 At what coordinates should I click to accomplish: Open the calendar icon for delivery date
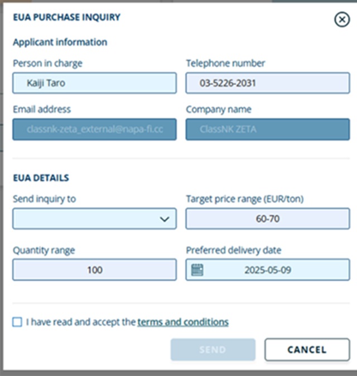(197, 270)
